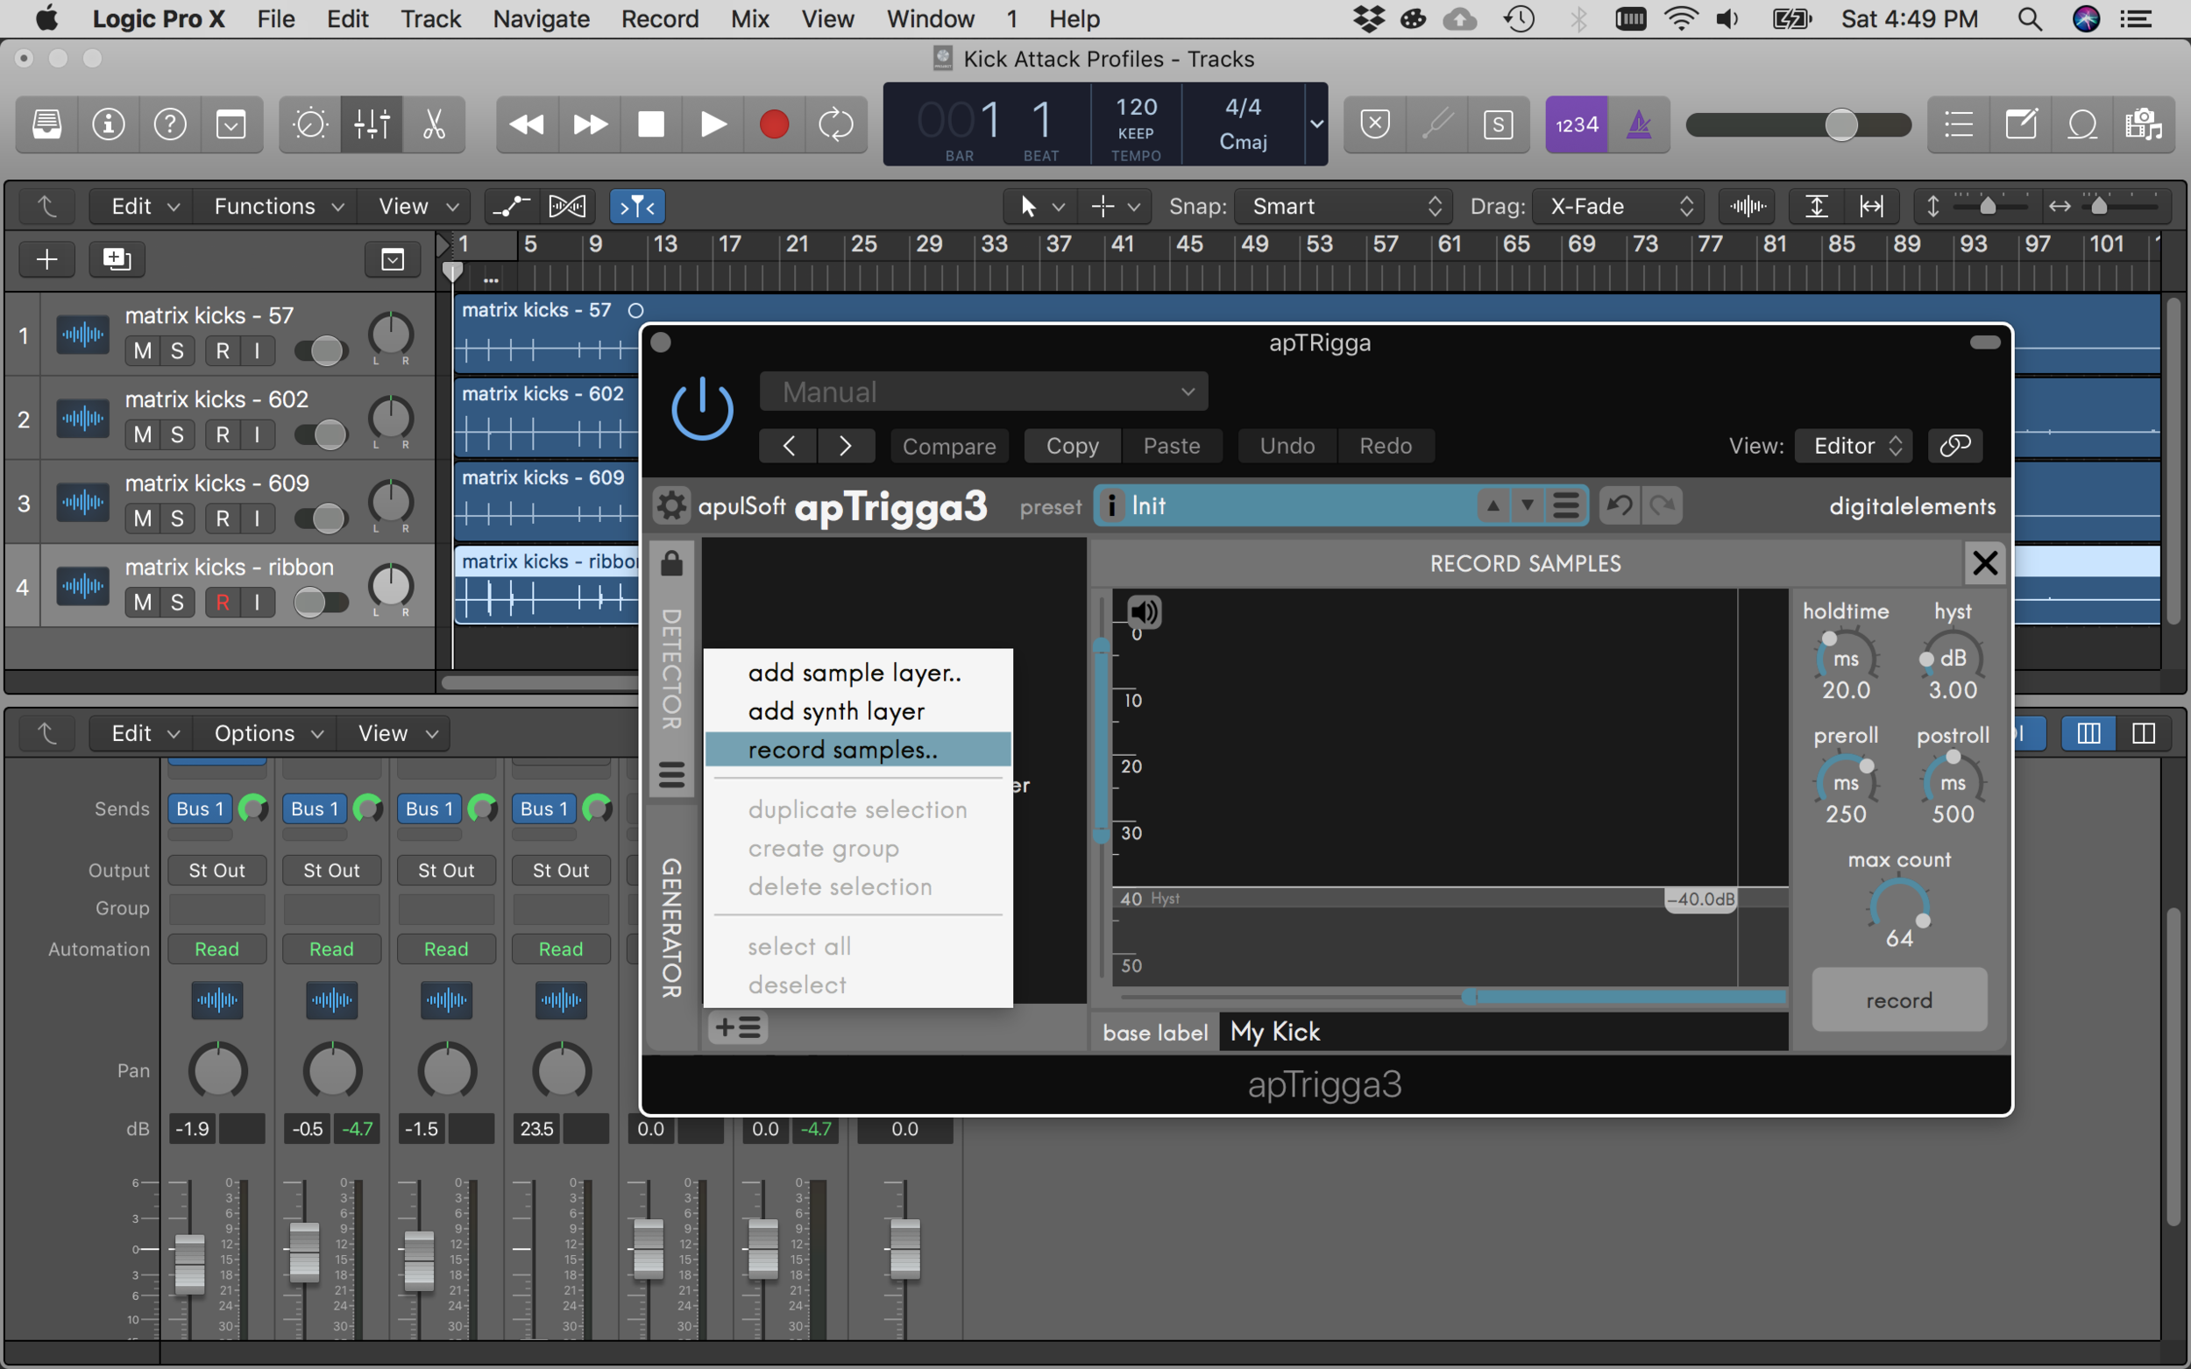Open the media Browsers icon
Image resolution: width=2191 pixels, height=1369 pixels.
coord(2144,124)
